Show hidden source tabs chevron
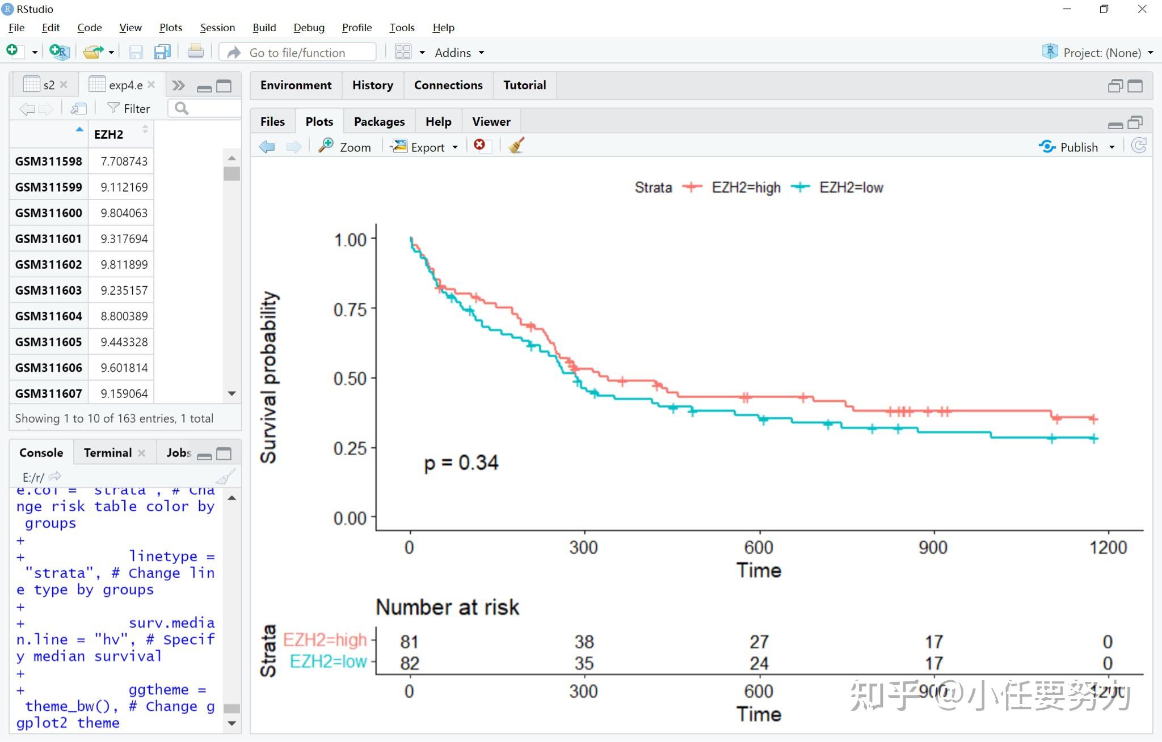Viewport: 1162px width, 742px height. click(178, 86)
